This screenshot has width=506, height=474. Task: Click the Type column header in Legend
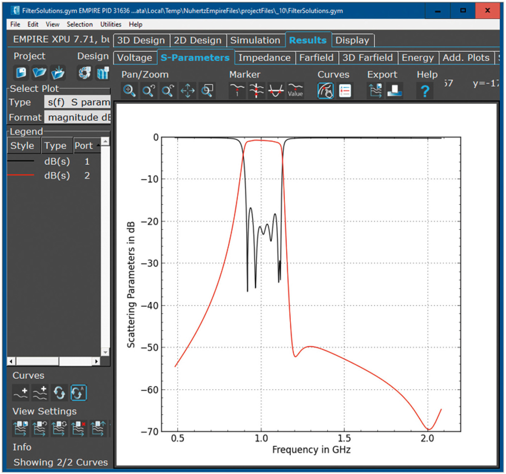(x=56, y=146)
